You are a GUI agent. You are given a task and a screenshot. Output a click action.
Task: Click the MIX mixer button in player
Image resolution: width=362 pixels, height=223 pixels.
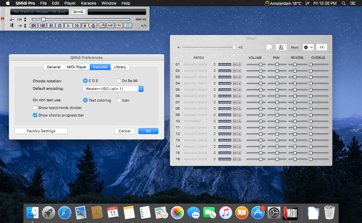tap(119, 26)
